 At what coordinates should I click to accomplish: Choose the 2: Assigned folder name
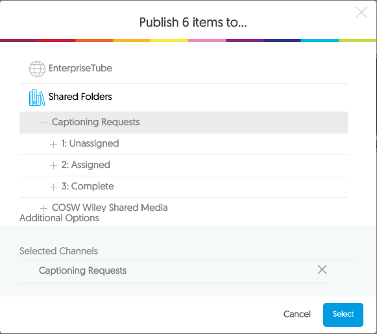coord(86,165)
